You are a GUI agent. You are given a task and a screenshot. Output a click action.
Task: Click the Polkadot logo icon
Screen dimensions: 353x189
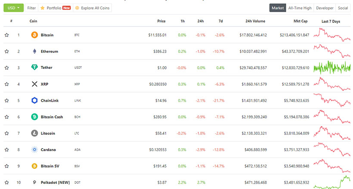click(x=34, y=182)
